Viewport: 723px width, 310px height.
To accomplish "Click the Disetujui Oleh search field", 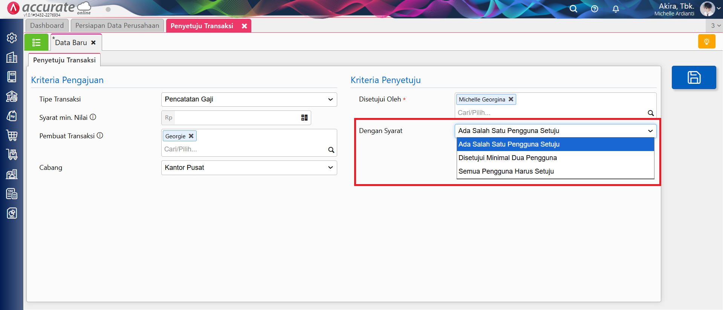I will (550, 113).
